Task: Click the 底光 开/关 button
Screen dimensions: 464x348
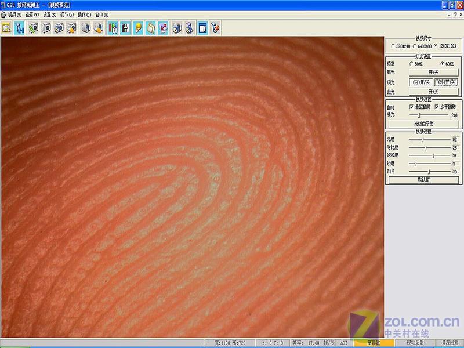Action: pos(434,72)
